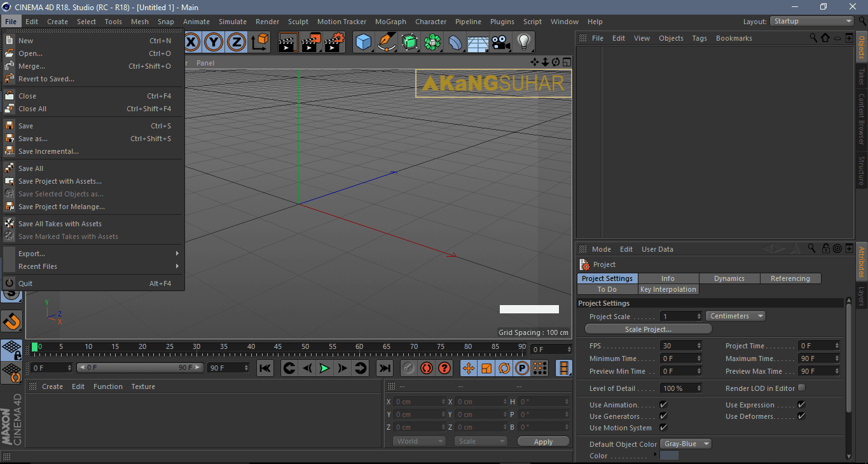Click the Render View clapperboard icon
This screenshot has width=868, height=464.
point(289,43)
